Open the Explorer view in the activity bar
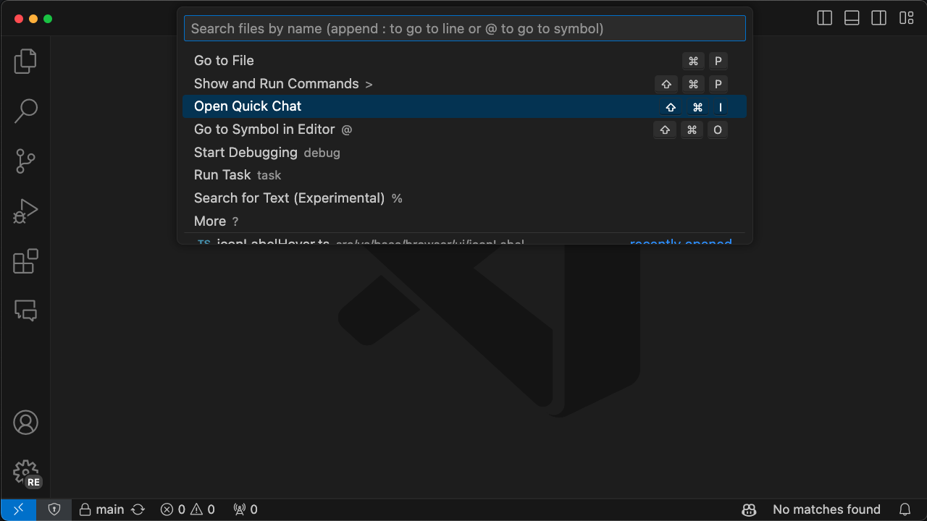 [25, 62]
